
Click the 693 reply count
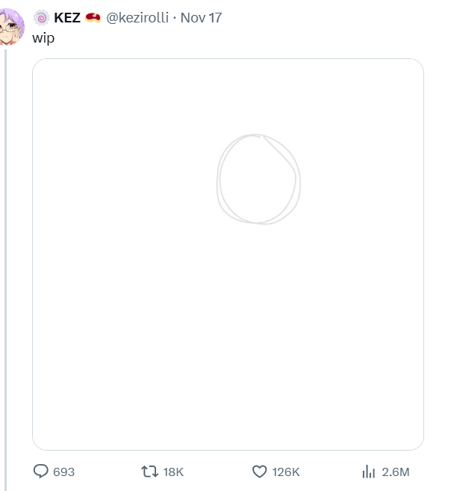pos(64,472)
